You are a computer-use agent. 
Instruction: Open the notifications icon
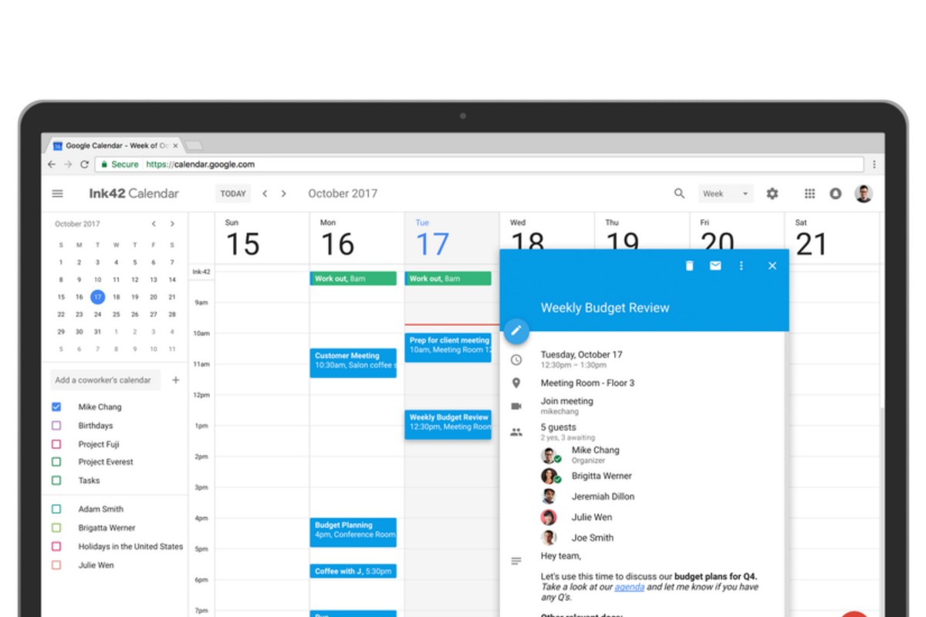(835, 194)
